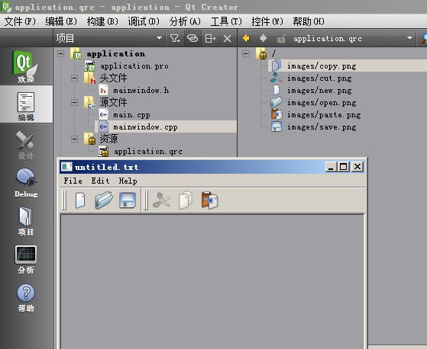
Task: Click first toolbar drag handle in untitled.txt
Action: 64,200
